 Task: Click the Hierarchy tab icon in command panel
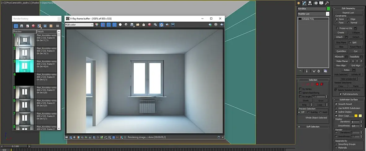[x=310, y=3]
